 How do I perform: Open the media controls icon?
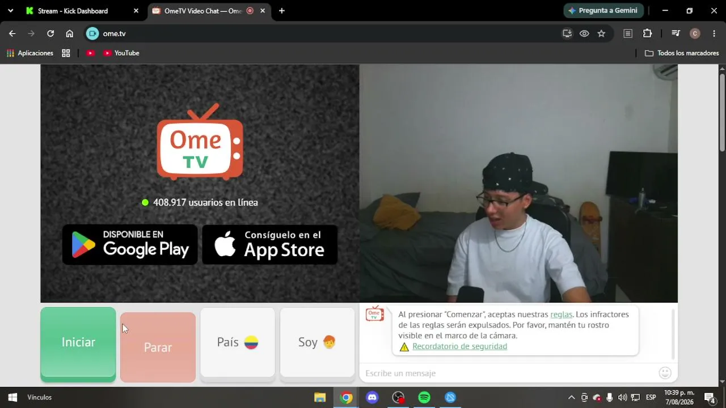click(x=676, y=33)
